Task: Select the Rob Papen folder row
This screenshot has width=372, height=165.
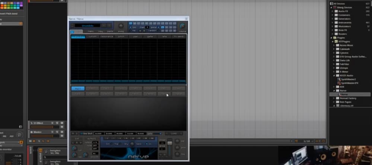Action: click(x=350, y=102)
